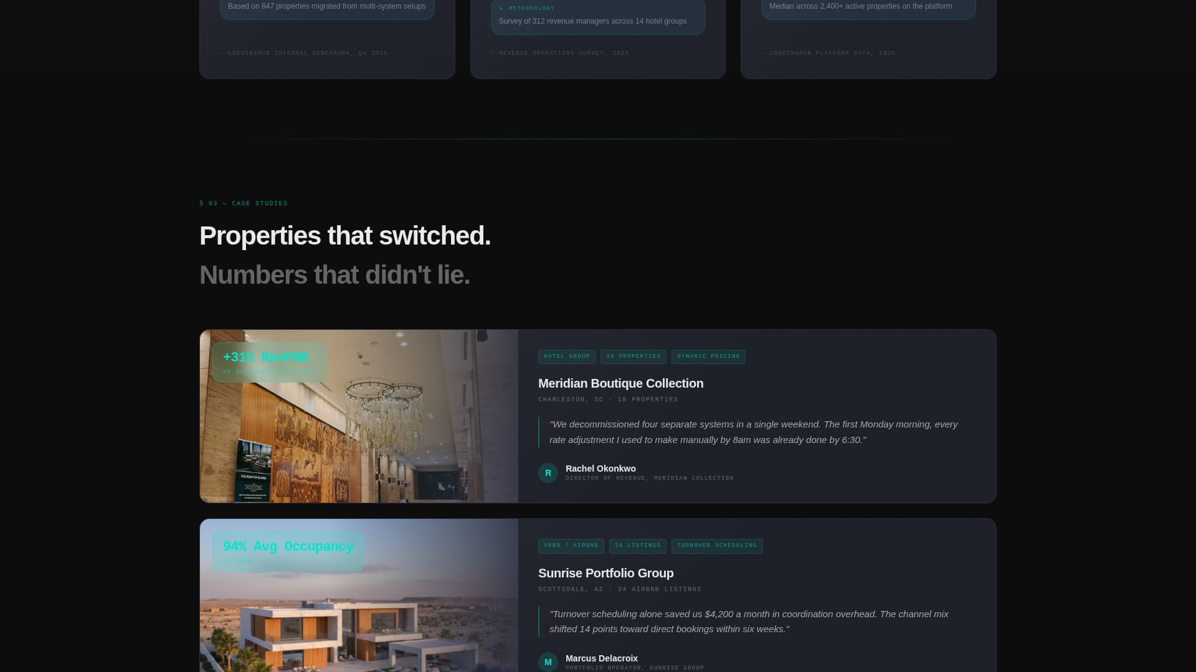Viewport: 1196px width, 672px height.
Task: Click the "DYNAMIC PRICING" badge
Action: tap(708, 357)
